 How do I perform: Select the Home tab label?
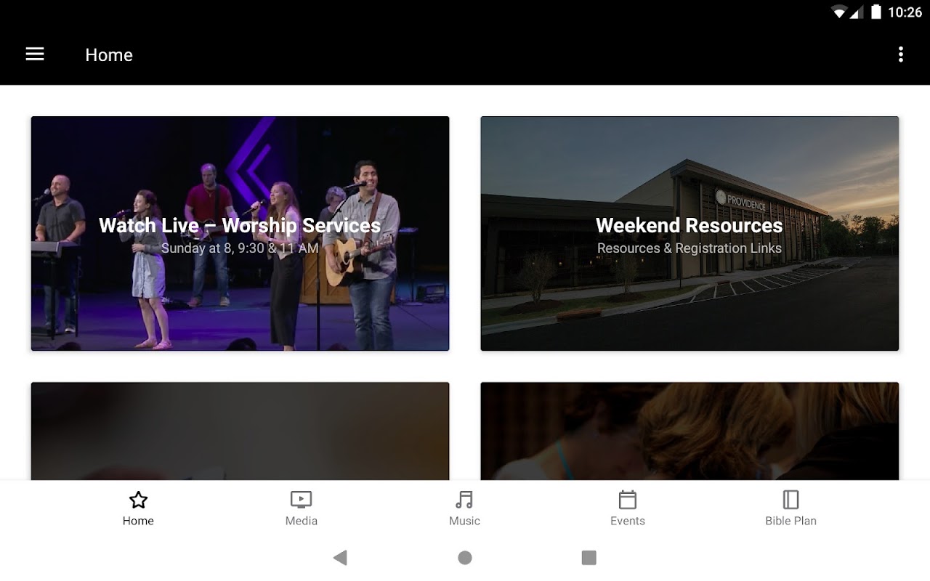click(x=138, y=521)
